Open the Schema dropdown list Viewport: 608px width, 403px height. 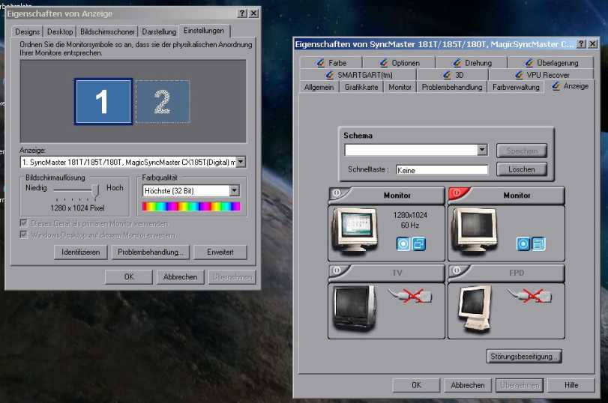coord(482,150)
